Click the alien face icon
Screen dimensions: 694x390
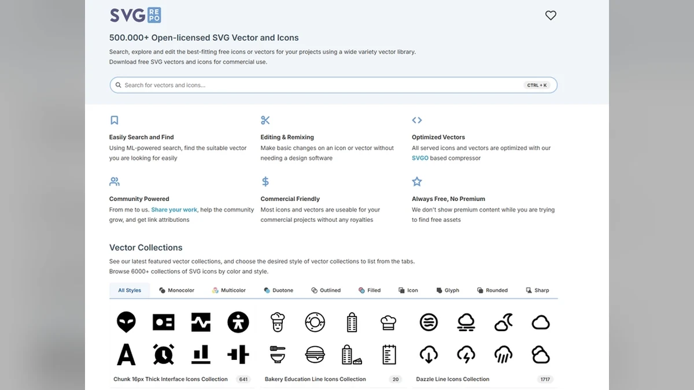click(x=126, y=322)
